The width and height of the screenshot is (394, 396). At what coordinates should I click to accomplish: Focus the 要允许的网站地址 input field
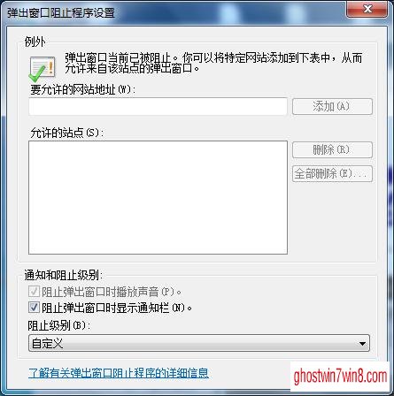(x=158, y=106)
